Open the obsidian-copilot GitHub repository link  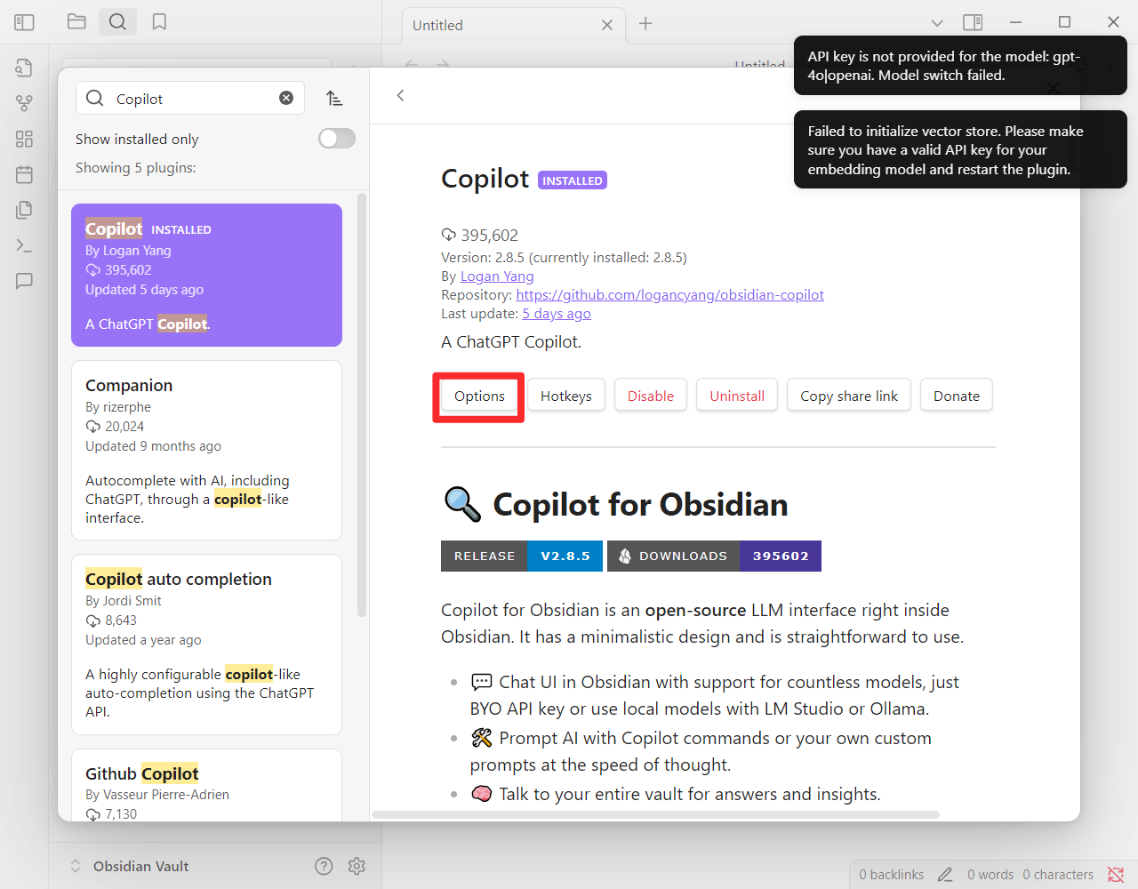669,295
